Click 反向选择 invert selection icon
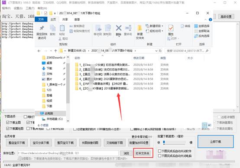Screen dimensions: 240x168 click(196, 36)
